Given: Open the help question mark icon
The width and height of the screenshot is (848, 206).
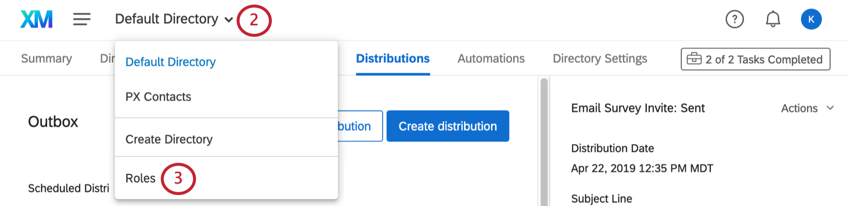Looking at the screenshot, I should [x=734, y=19].
